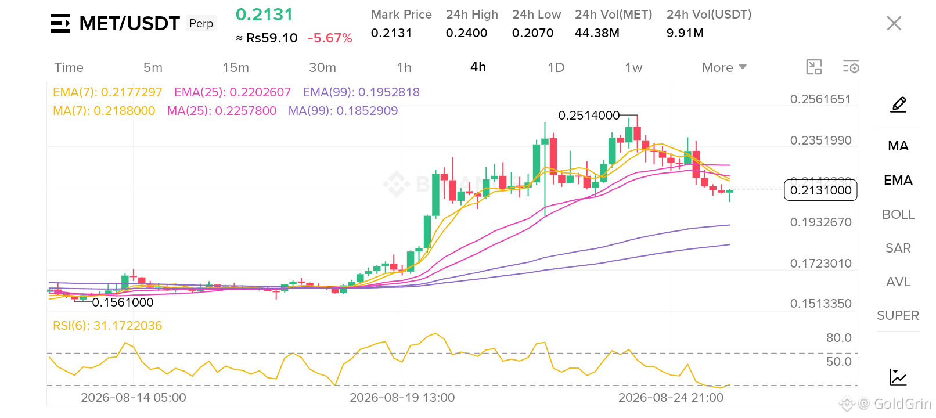
Task: Click the 2026-08-19 13:00 date label
Action: pyautogui.click(x=402, y=398)
